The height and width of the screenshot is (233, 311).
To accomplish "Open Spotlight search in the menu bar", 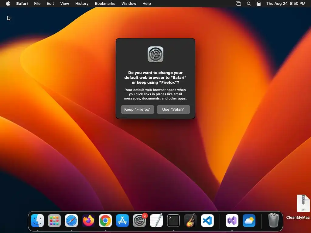I will 249,4.
